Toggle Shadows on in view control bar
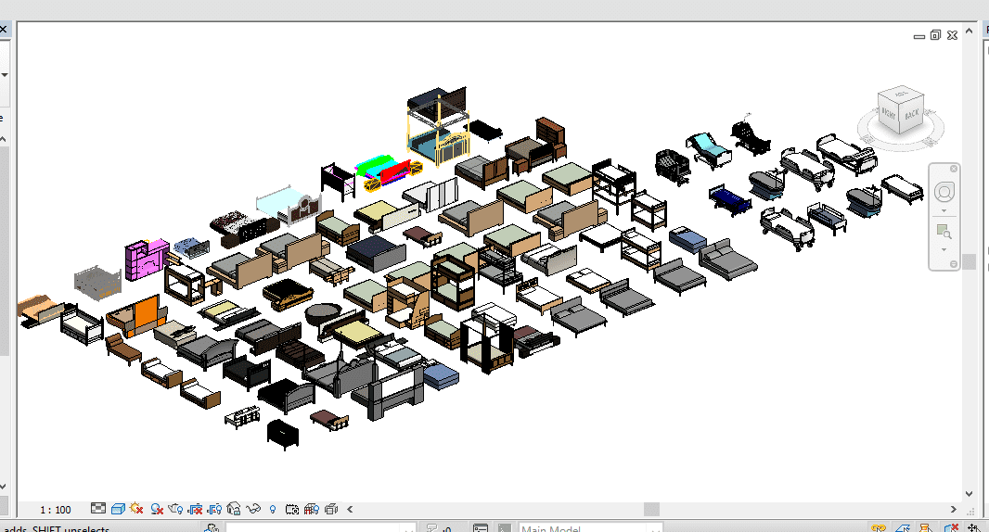989x532 pixels. [157, 509]
